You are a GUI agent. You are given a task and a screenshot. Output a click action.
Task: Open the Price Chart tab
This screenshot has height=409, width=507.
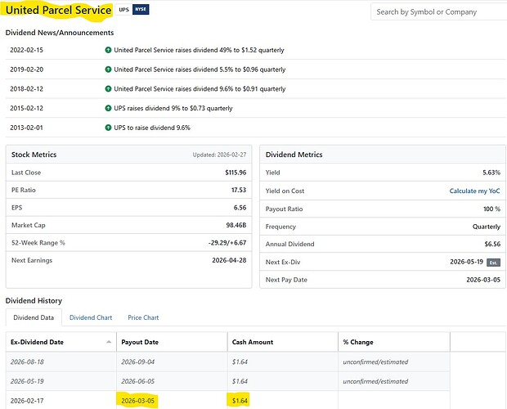[x=143, y=317]
